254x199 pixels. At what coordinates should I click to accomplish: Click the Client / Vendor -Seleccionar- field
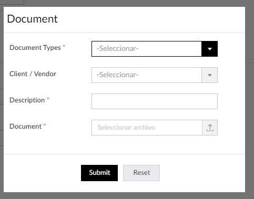pyautogui.click(x=147, y=75)
